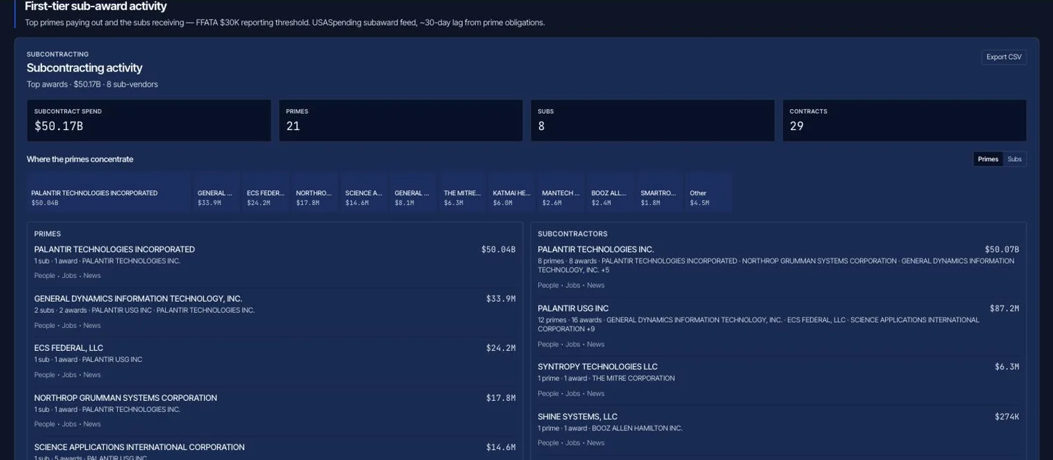This screenshot has height=460, width=1053.
Task: Open GENERAL DYNAMICS INFORMATION TECHNOLOGY prime entry
Action: 138,299
